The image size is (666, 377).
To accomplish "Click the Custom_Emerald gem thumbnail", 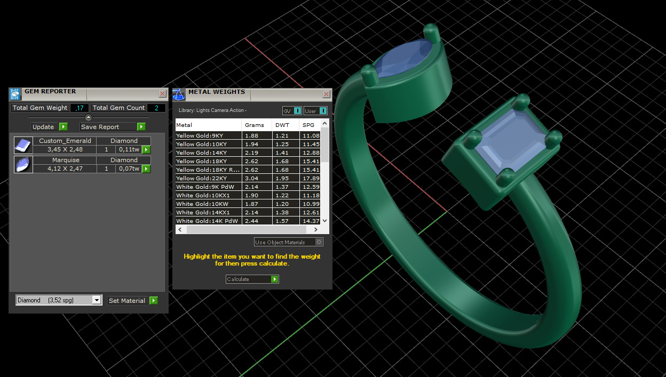I will [x=23, y=145].
